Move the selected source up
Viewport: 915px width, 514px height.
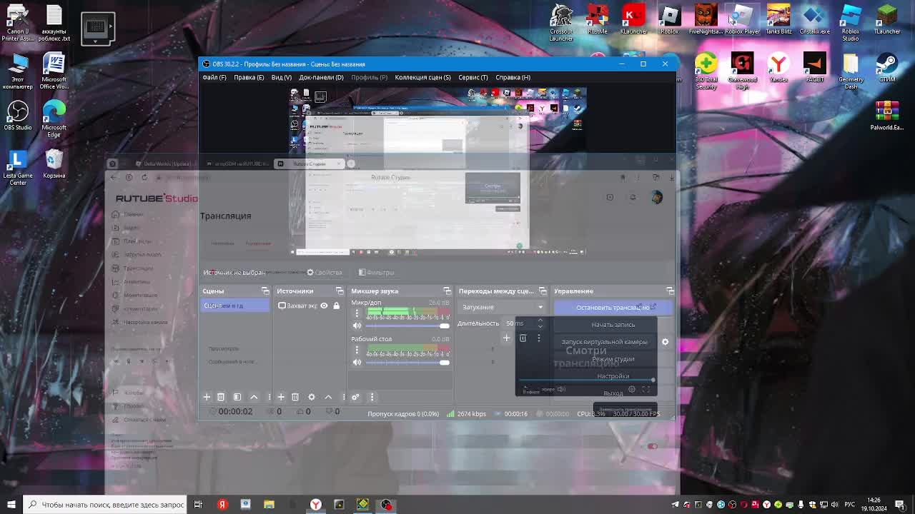pos(328,397)
